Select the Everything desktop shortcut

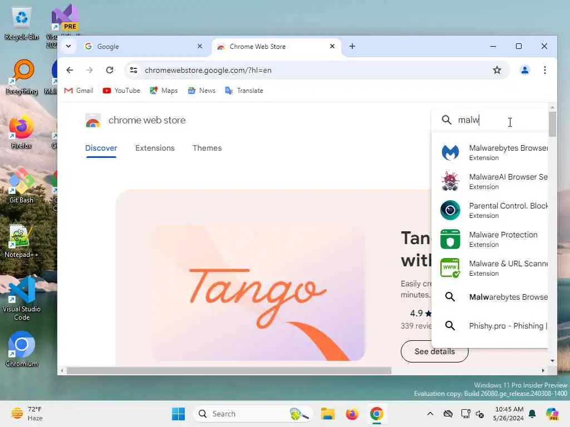[x=22, y=77]
